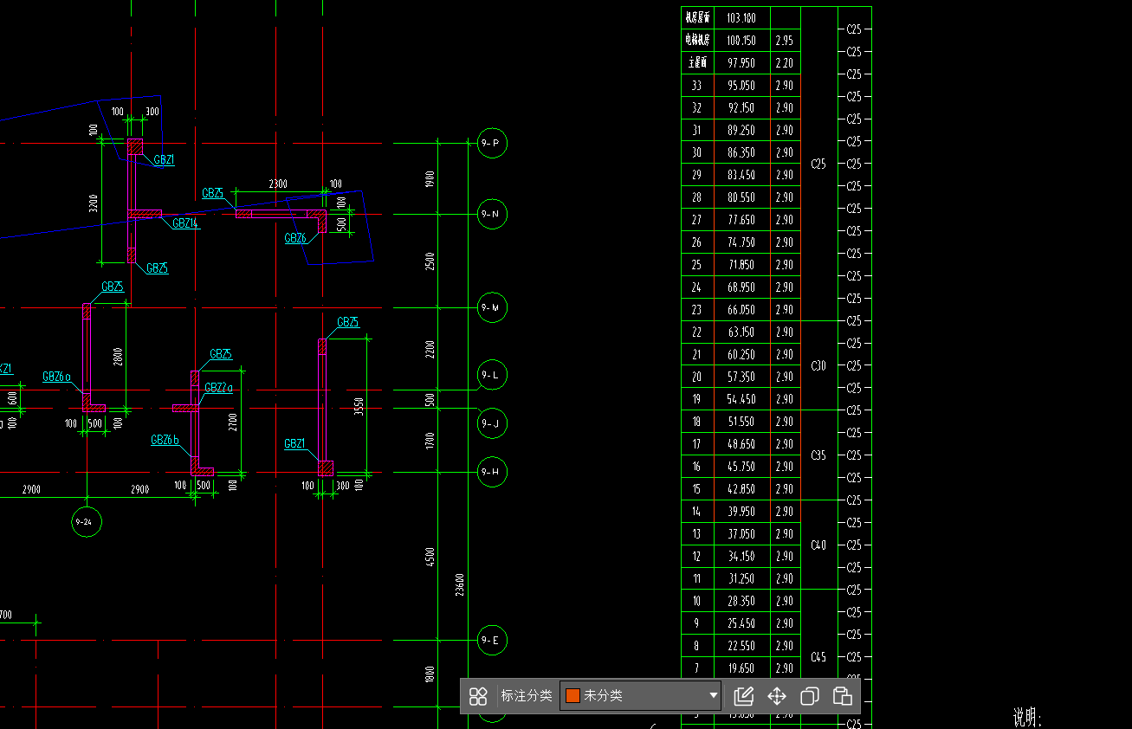Click the 标注分类 label
Viewport: 1132px width, 729px height.
[x=527, y=695]
